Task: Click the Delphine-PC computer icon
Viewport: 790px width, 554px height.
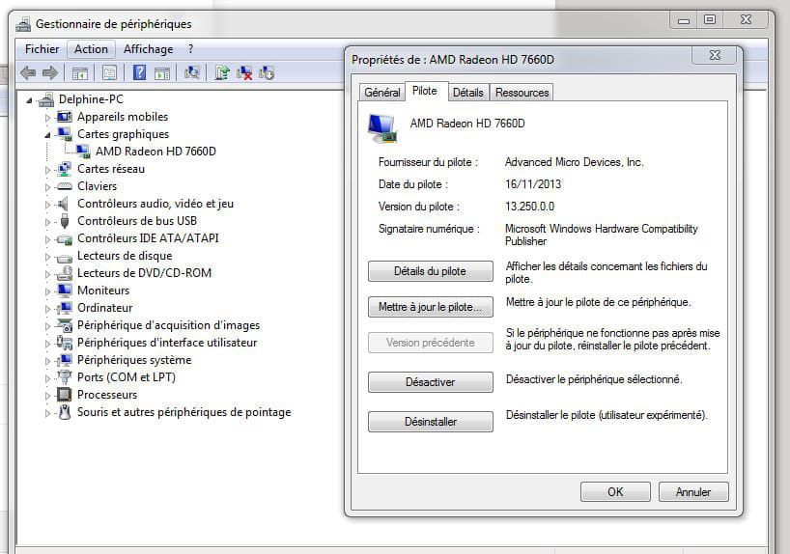Action: (x=45, y=99)
